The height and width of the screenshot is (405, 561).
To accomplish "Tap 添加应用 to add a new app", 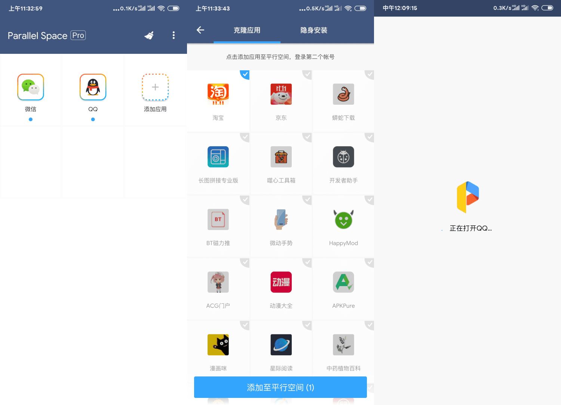I will (155, 87).
